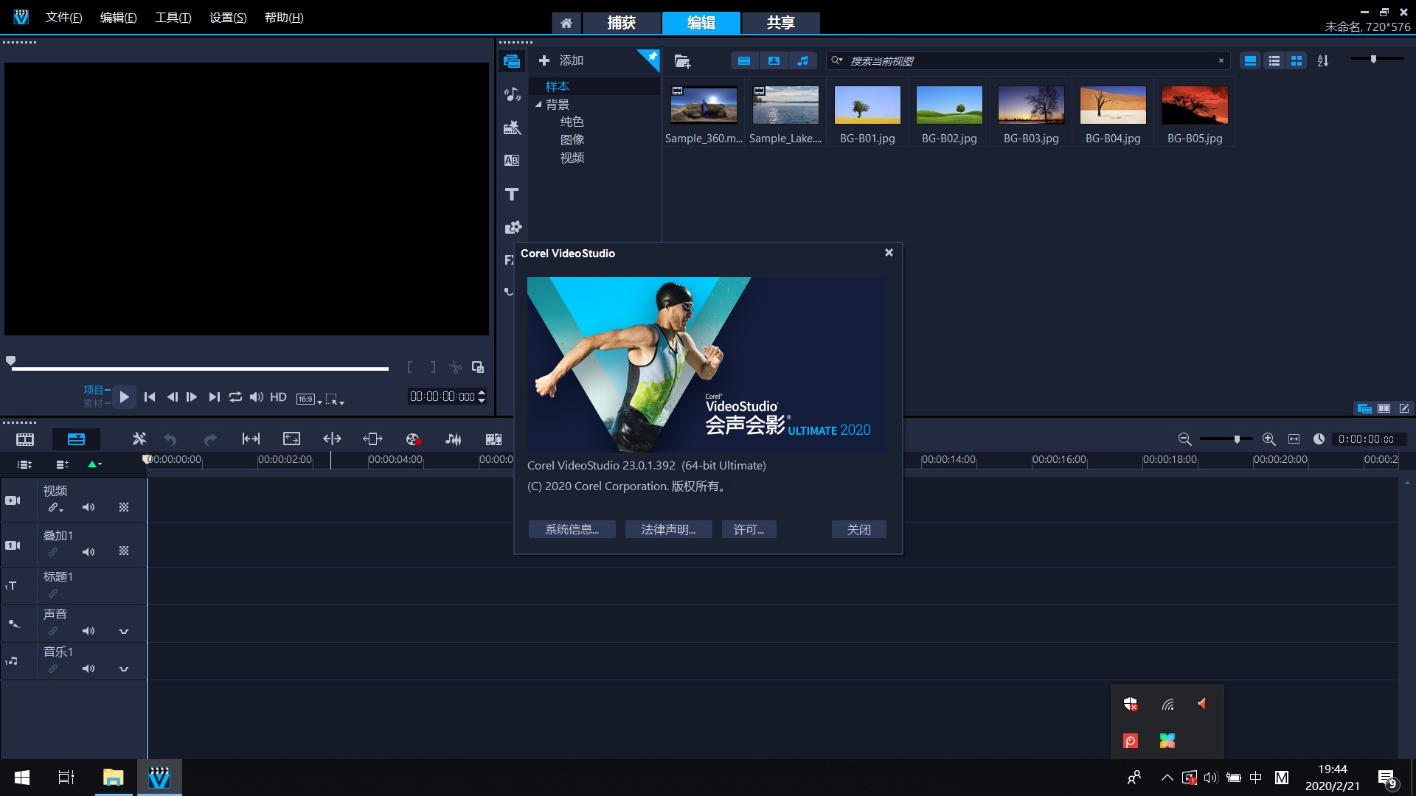Open the search options dropdown in library
The image size is (1416, 796).
tap(837, 60)
